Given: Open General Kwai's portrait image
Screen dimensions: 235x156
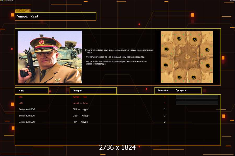Looking at the screenshot, I should coord(50,57).
